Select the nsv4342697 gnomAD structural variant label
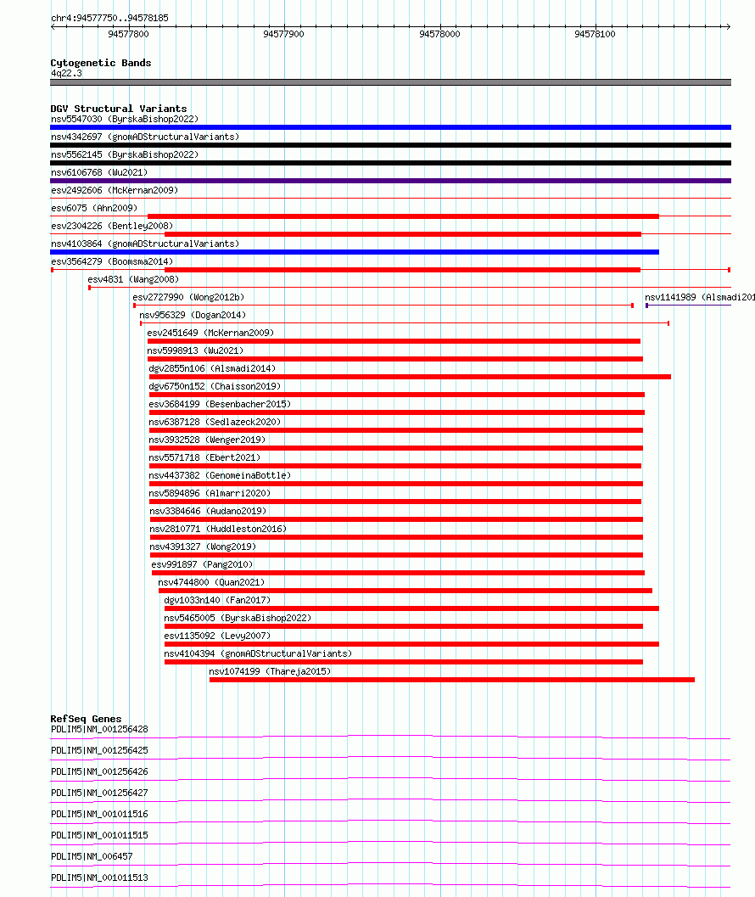755x897 pixels. (x=145, y=137)
